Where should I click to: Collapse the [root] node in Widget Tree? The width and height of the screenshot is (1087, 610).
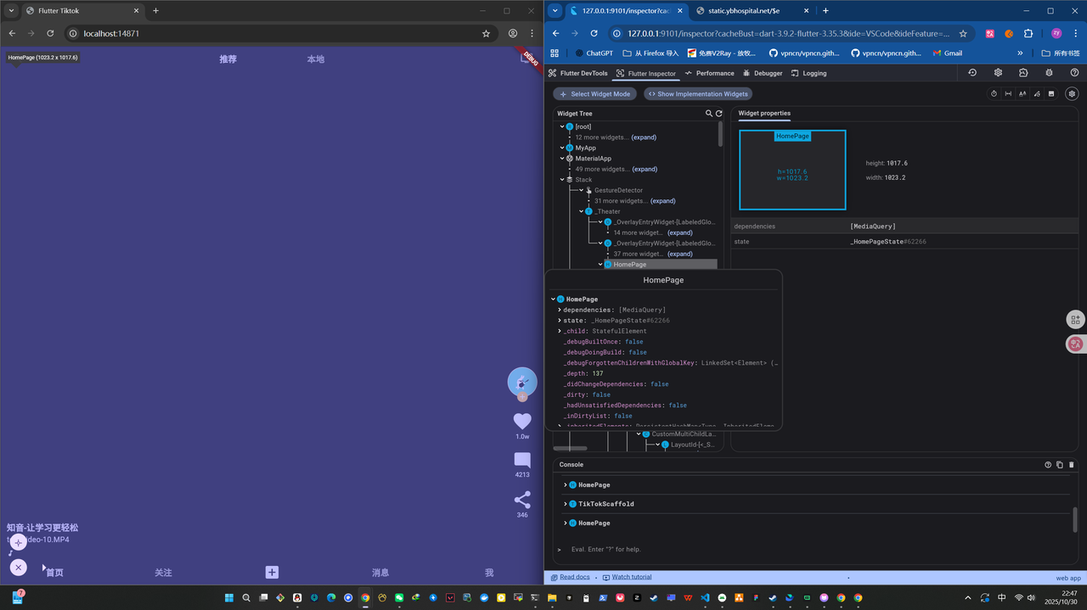pos(562,126)
